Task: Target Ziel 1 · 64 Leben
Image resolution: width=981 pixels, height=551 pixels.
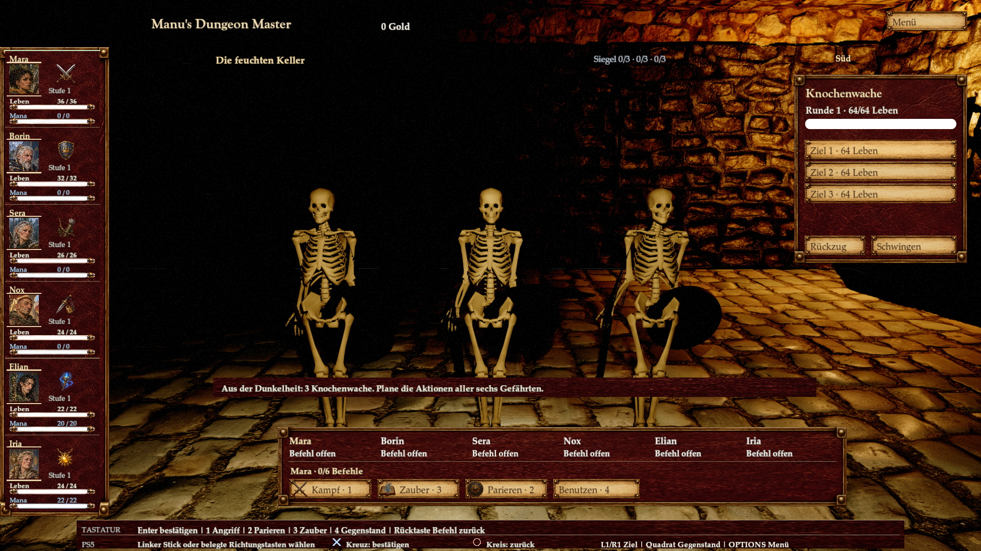Action: 880,151
